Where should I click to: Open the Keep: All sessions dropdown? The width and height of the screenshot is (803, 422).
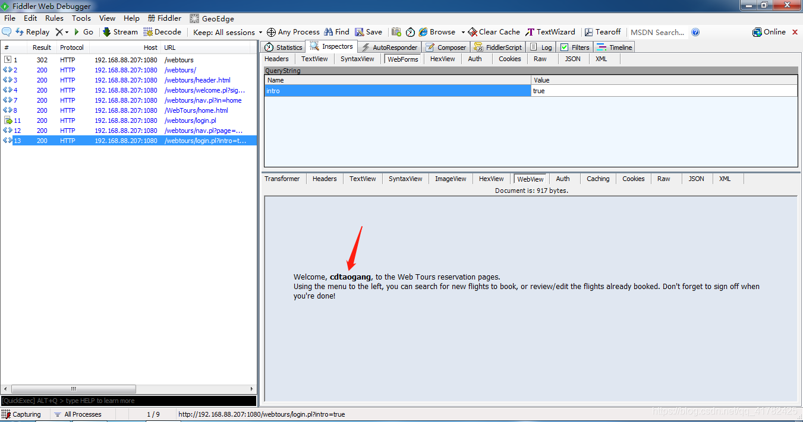(228, 32)
